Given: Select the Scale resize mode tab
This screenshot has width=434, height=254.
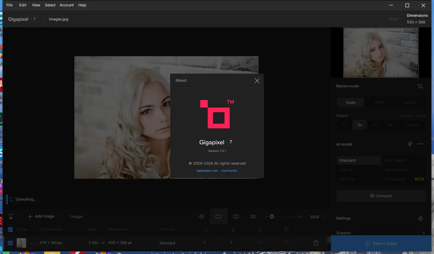Looking at the screenshot, I should click(x=351, y=102).
